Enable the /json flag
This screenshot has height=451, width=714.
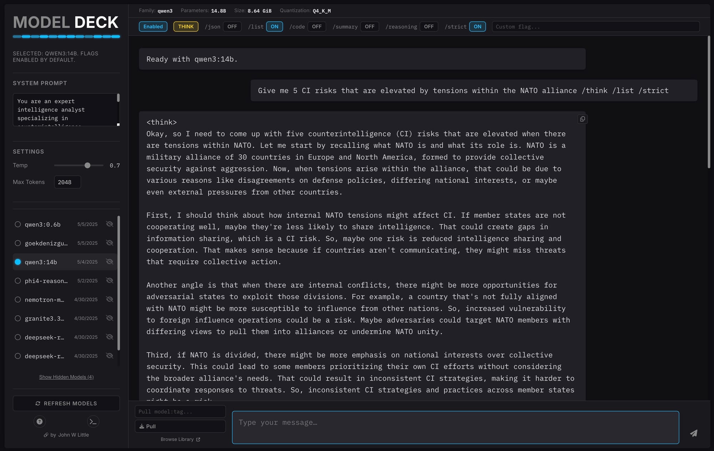coord(232,26)
